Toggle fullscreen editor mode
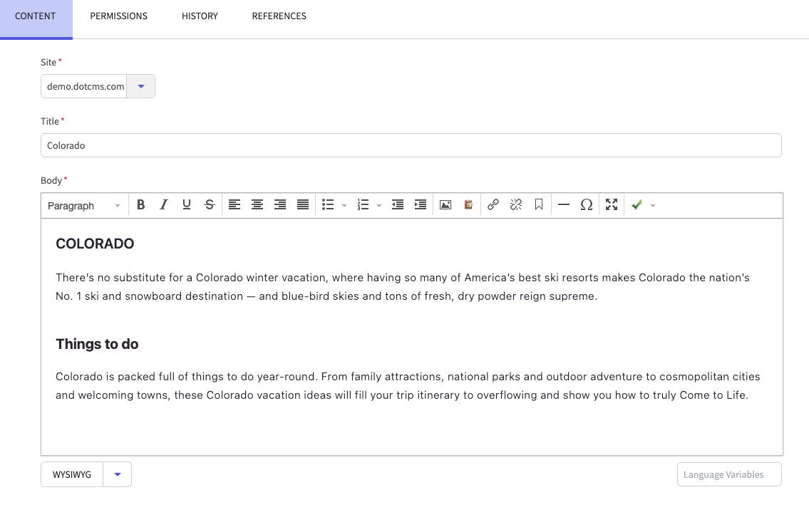The image size is (809, 512). 612,205
